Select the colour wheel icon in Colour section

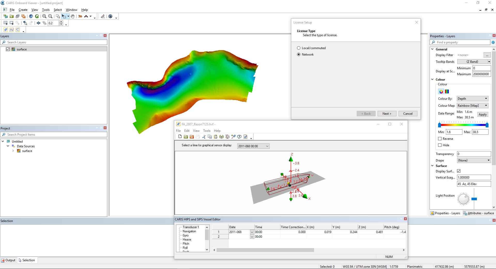(x=441, y=91)
